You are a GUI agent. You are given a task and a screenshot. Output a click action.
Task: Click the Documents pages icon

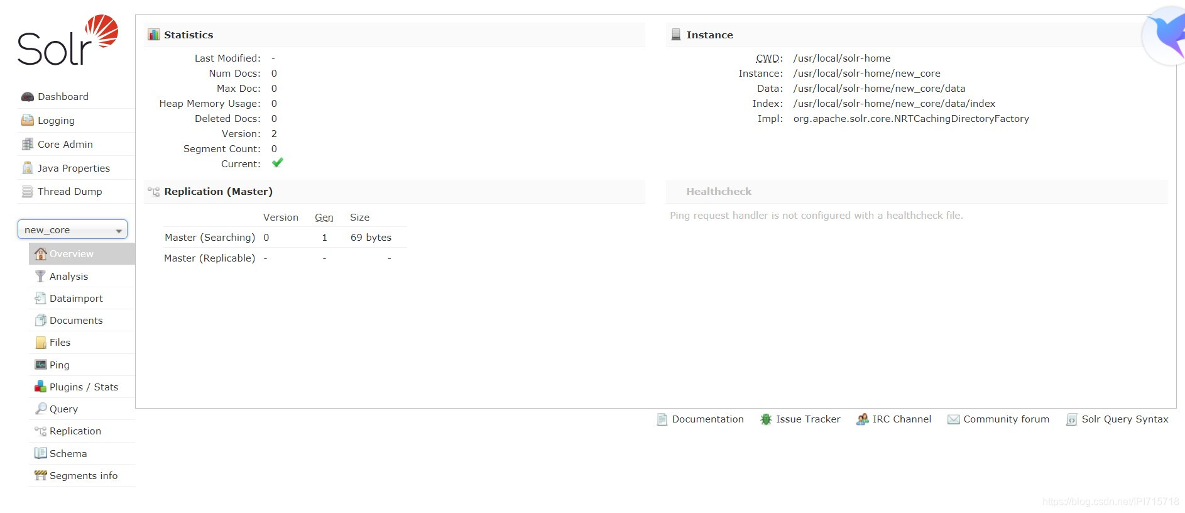[41, 320]
